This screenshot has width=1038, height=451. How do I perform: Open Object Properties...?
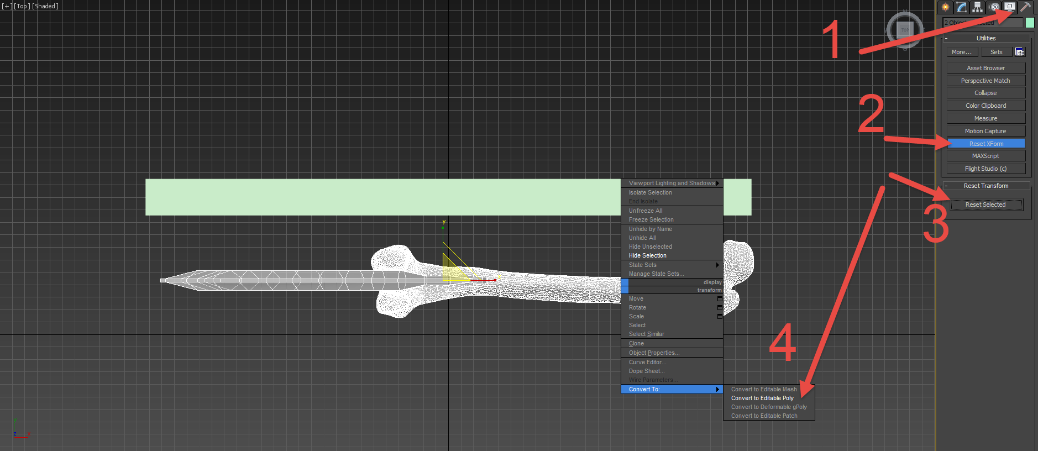[672, 353]
